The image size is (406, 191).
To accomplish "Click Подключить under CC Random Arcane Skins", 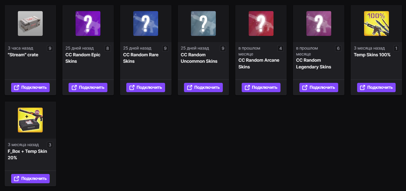I will click(261, 87).
